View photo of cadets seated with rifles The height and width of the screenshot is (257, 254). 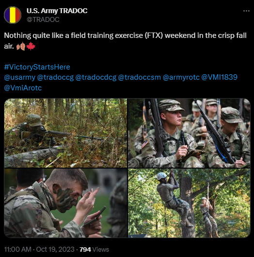coord(189,133)
